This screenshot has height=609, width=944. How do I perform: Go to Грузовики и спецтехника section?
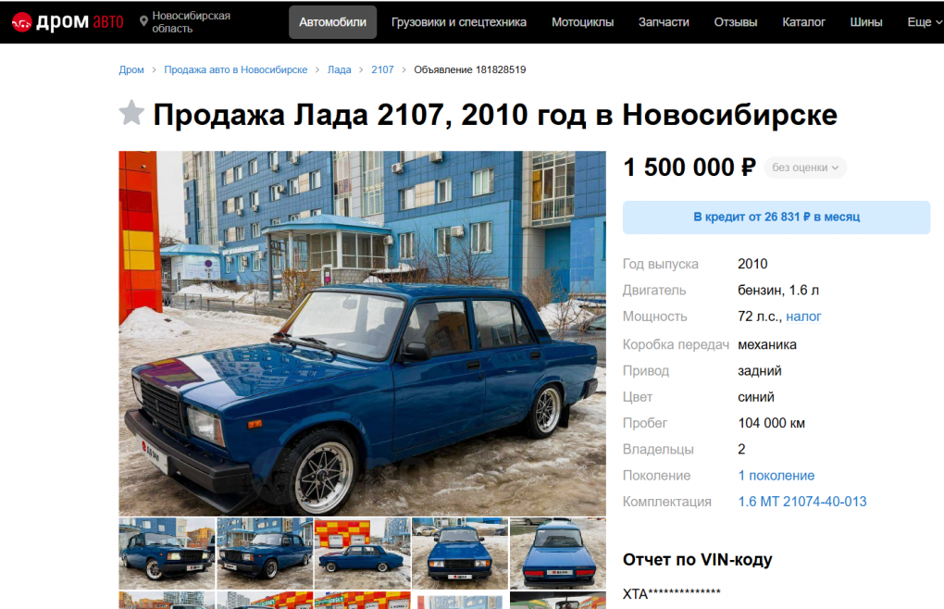(459, 22)
